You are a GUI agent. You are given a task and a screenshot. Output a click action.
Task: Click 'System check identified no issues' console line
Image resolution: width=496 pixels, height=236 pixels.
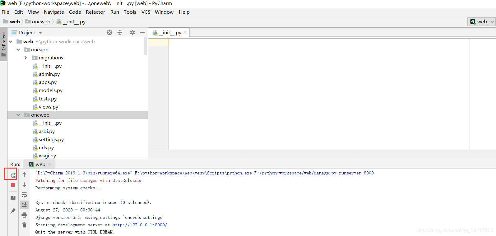[93, 202]
